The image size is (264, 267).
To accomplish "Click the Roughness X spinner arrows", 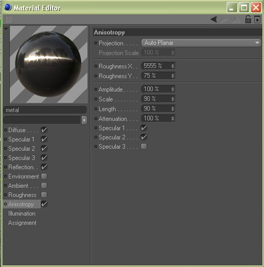I will click(172, 66).
